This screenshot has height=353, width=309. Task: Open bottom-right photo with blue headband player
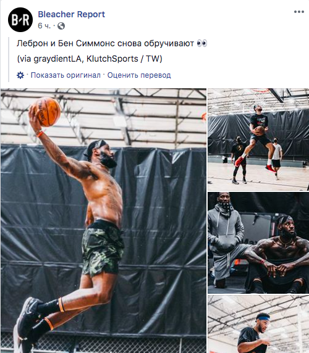tap(258, 324)
